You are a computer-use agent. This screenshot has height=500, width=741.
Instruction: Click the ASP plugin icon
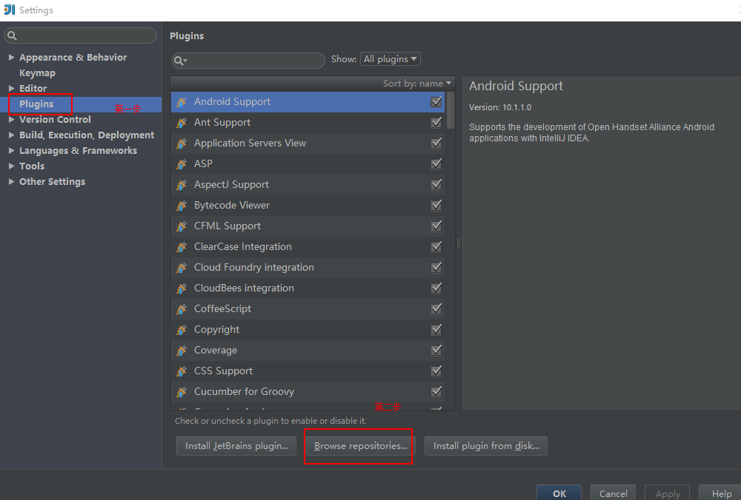tap(182, 164)
